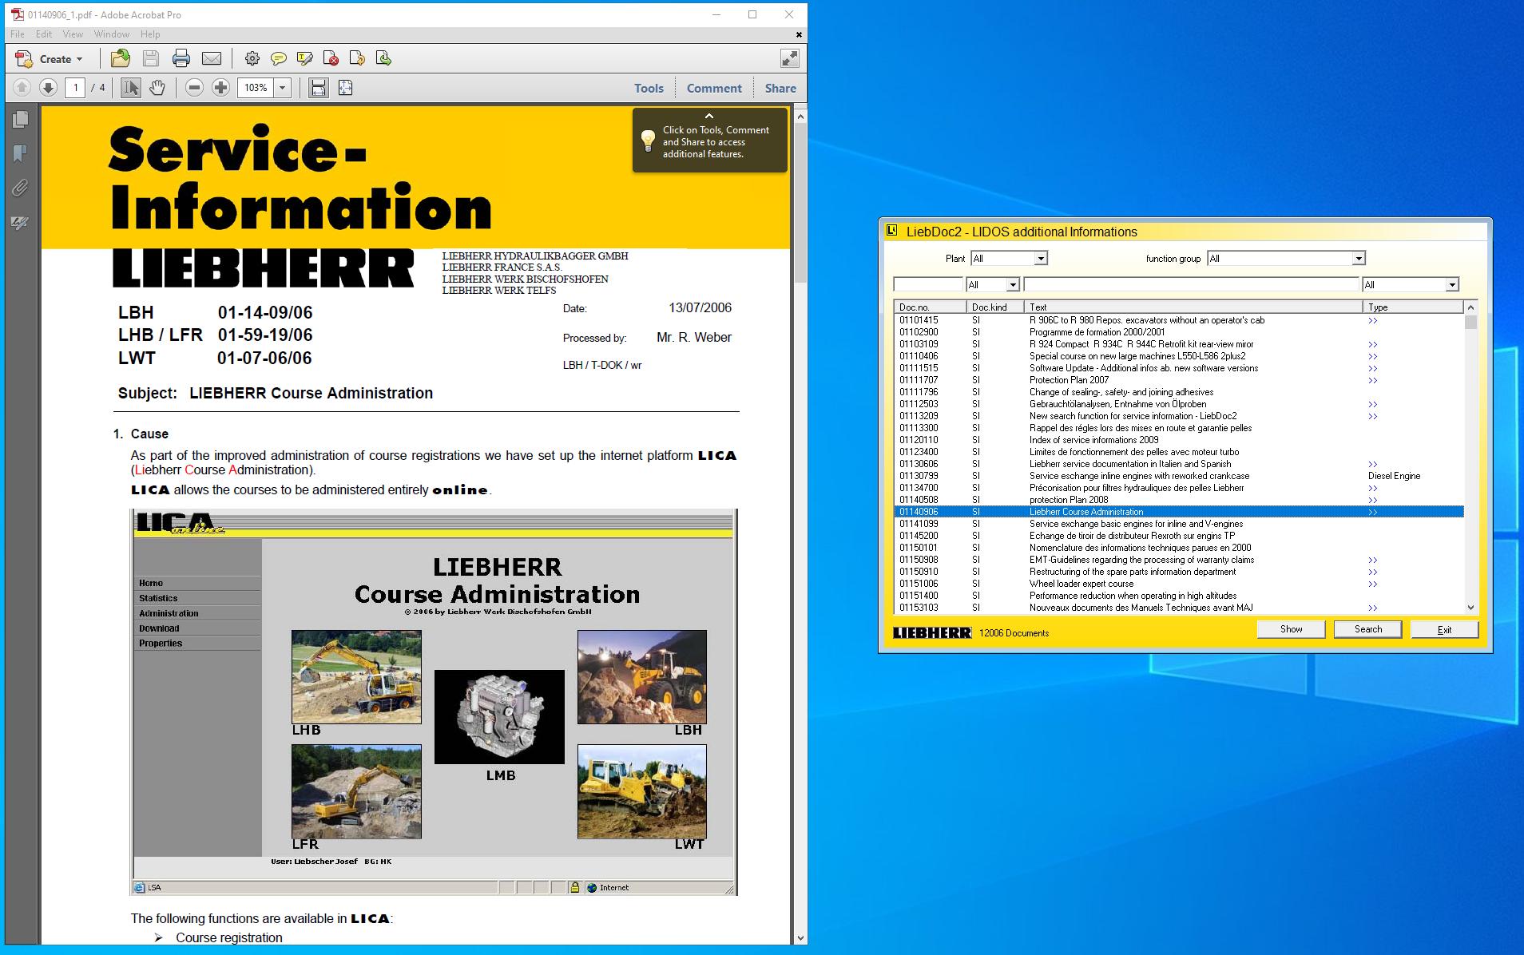Open the File menu
Screen dimensions: 1524x955
tap(18, 34)
